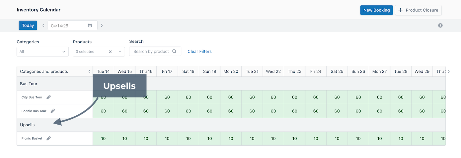Open Scenic Bus Tour availability for Tue 28
The height and width of the screenshot is (158, 461).
tap(401, 111)
